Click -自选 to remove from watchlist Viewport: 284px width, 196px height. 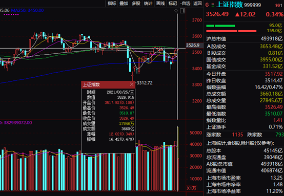pos(185,3)
